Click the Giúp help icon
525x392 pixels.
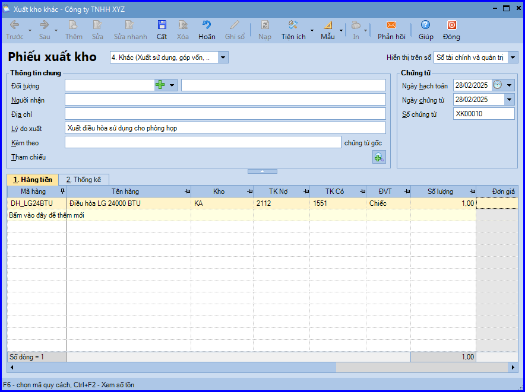coord(426,25)
